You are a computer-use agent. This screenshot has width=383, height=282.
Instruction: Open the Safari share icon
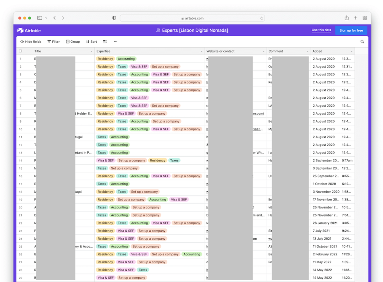click(346, 18)
